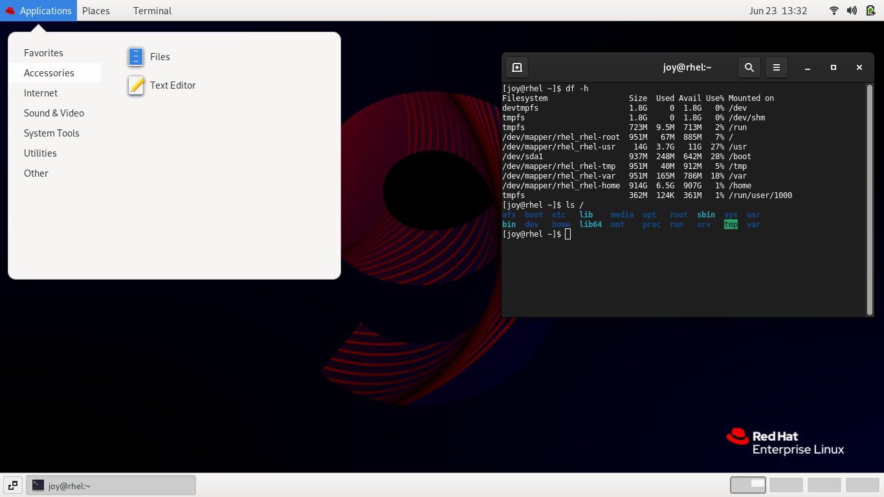The image size is (884, 497).
Task: Open a new terminal tab
Action: point(516,67)
